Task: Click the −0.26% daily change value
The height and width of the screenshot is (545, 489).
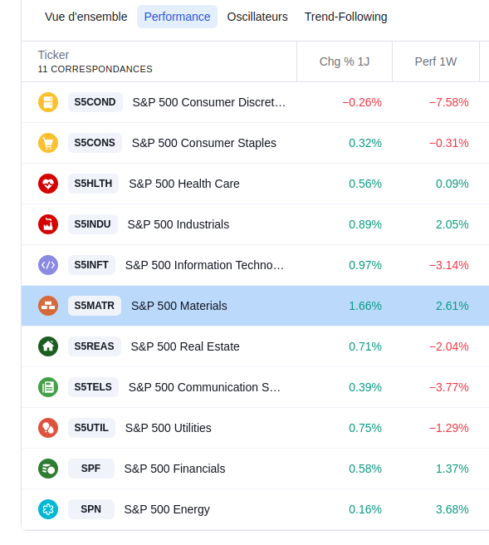Action: tap(362, 102)
